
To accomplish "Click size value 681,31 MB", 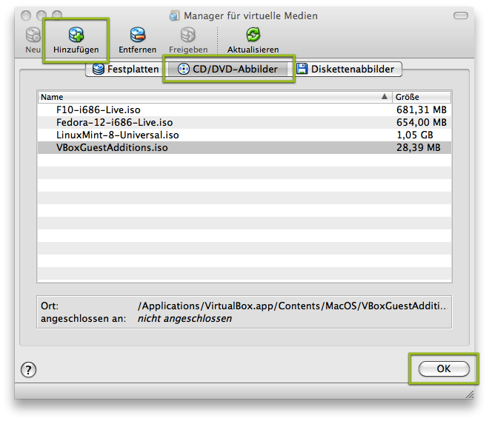I will (422, 110).
